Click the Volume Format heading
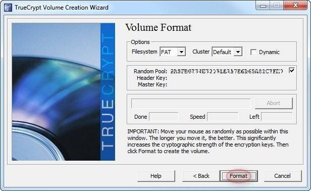This screenshot has width=311, height=191. tap(159, 27)
